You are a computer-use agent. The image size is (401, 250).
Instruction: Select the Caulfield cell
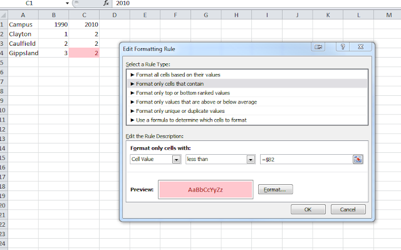pyautogui.click(x=23, y=43)
